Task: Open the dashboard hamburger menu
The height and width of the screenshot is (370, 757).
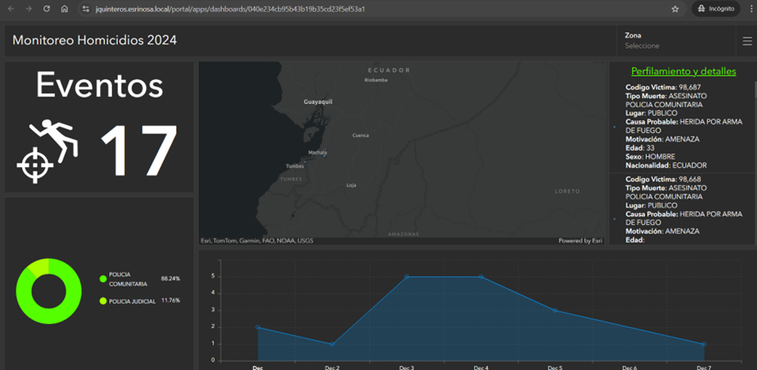Action: click(x=747, y=41)
